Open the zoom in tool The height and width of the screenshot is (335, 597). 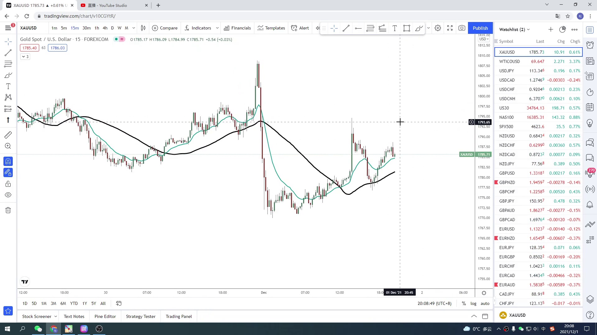pyautogui.click(x=8, y=146)
